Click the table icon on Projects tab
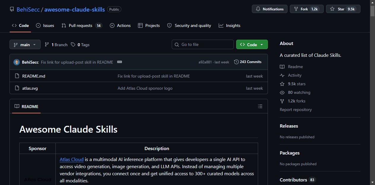Image resolution: width=375 pixels, height=185 pixels. tap(140, 25)
